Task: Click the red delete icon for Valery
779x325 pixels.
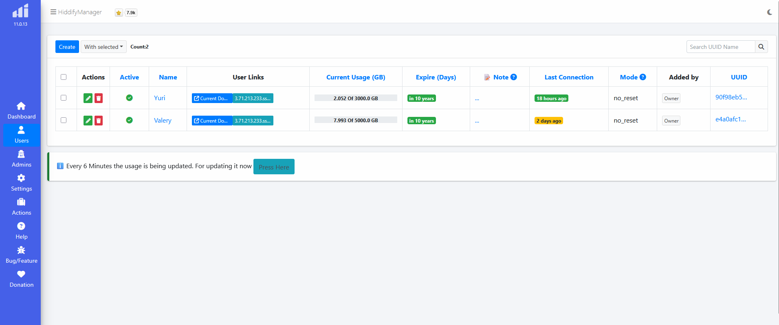Action: 99,121
